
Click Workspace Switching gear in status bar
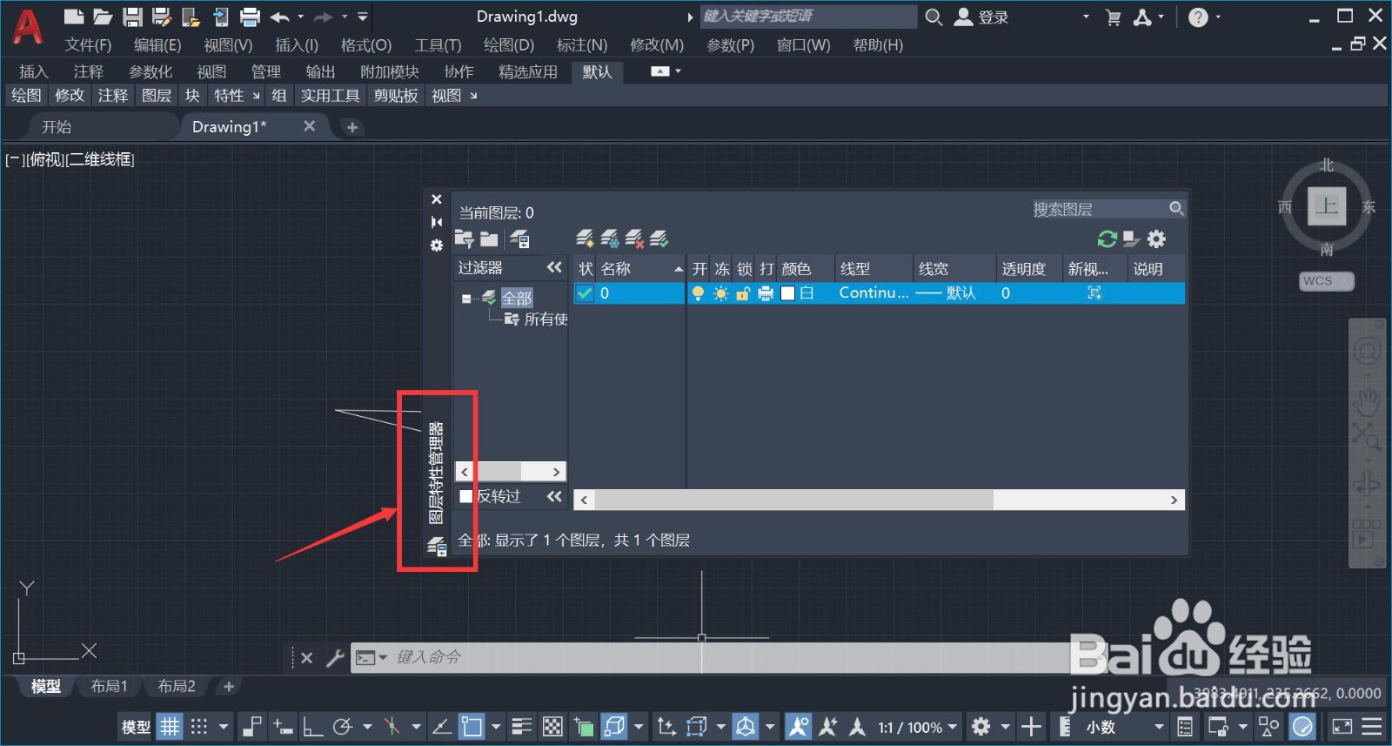pyautogui.click(x=981, y=726)
